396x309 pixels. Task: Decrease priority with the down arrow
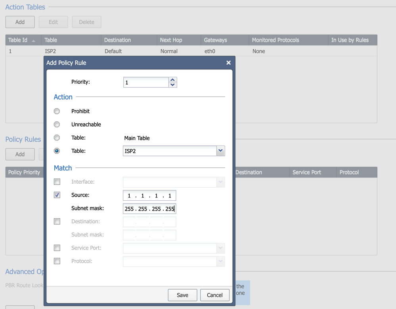(x=172, y=84)
